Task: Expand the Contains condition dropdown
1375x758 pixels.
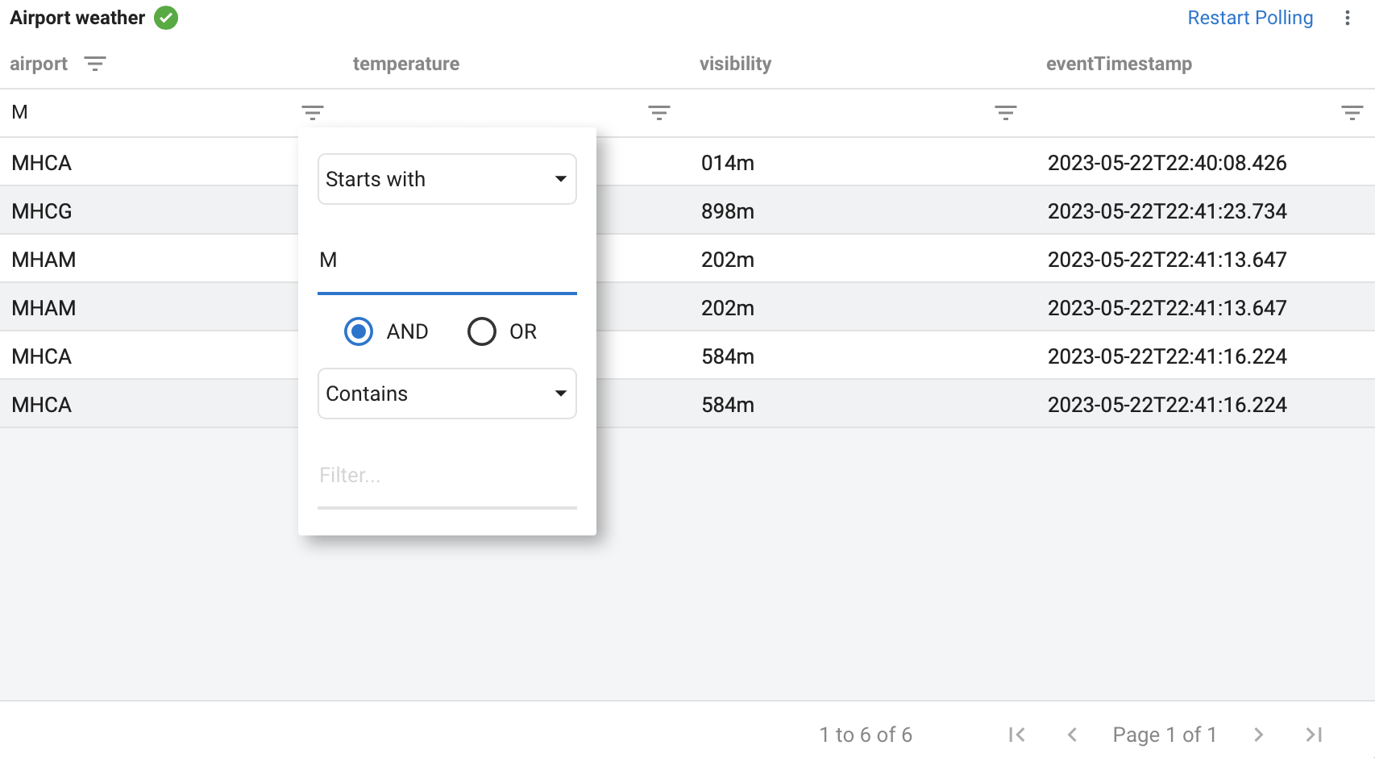Action: [447, 394]
